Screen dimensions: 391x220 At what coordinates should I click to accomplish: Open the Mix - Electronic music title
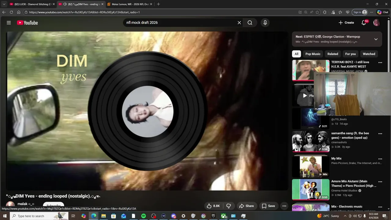(x=347, y=207)
